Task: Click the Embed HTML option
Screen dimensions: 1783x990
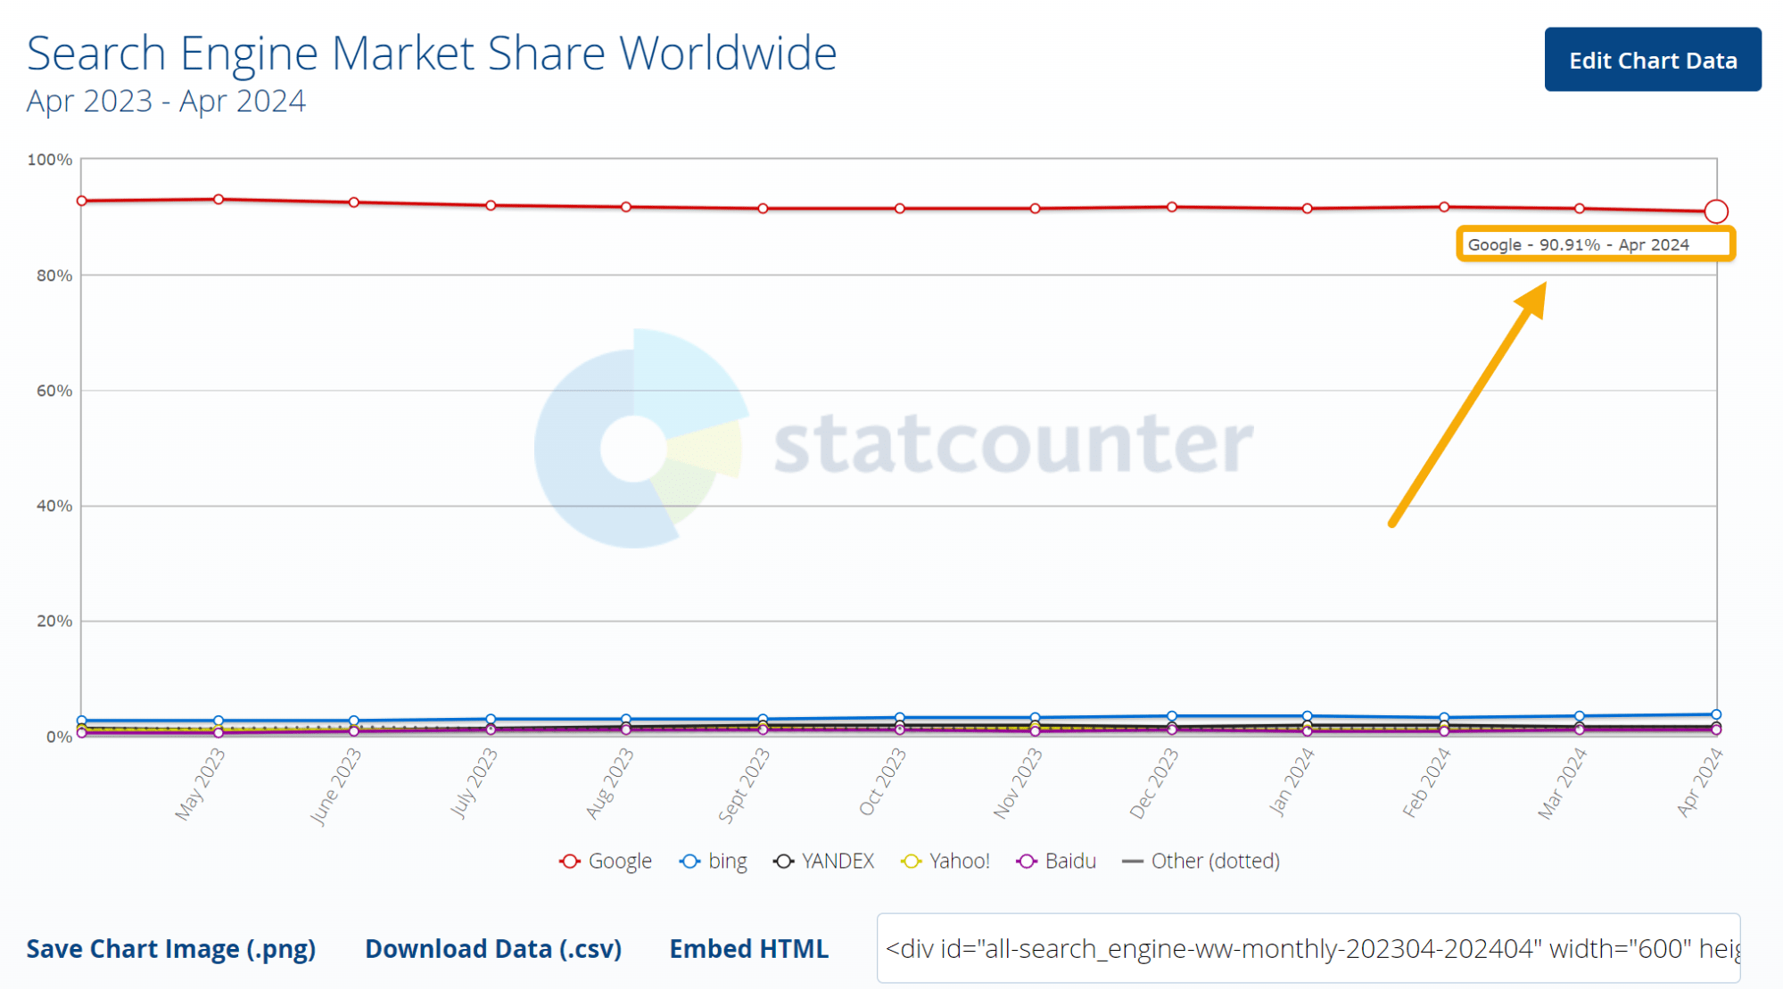Action: 748,948
